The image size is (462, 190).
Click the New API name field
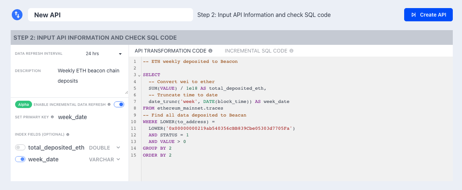(111, 15)
